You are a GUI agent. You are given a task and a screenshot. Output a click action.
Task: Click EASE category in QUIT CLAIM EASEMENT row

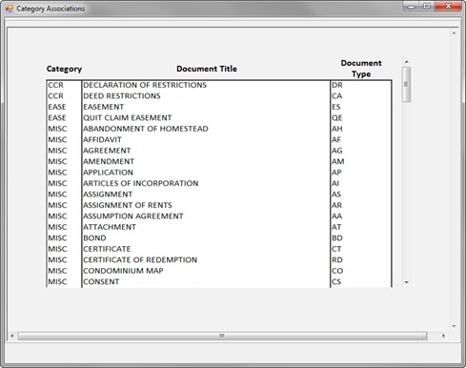57,118
